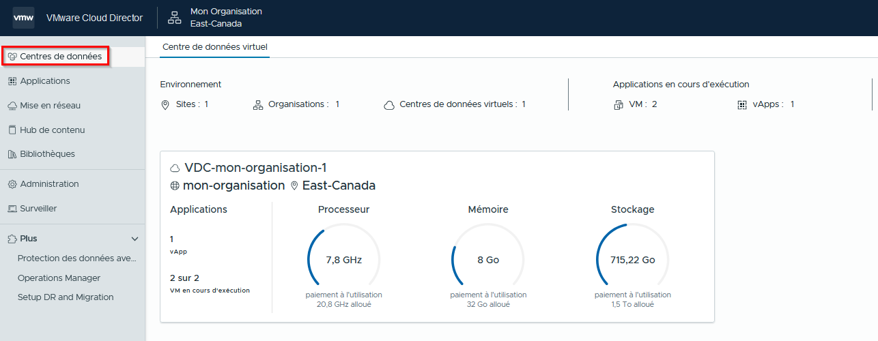Click the 7,8 GHz value
Screen dimensions: 878x341
343,260
